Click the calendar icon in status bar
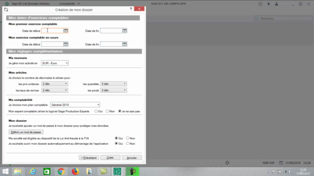 [x=281, y=163]
